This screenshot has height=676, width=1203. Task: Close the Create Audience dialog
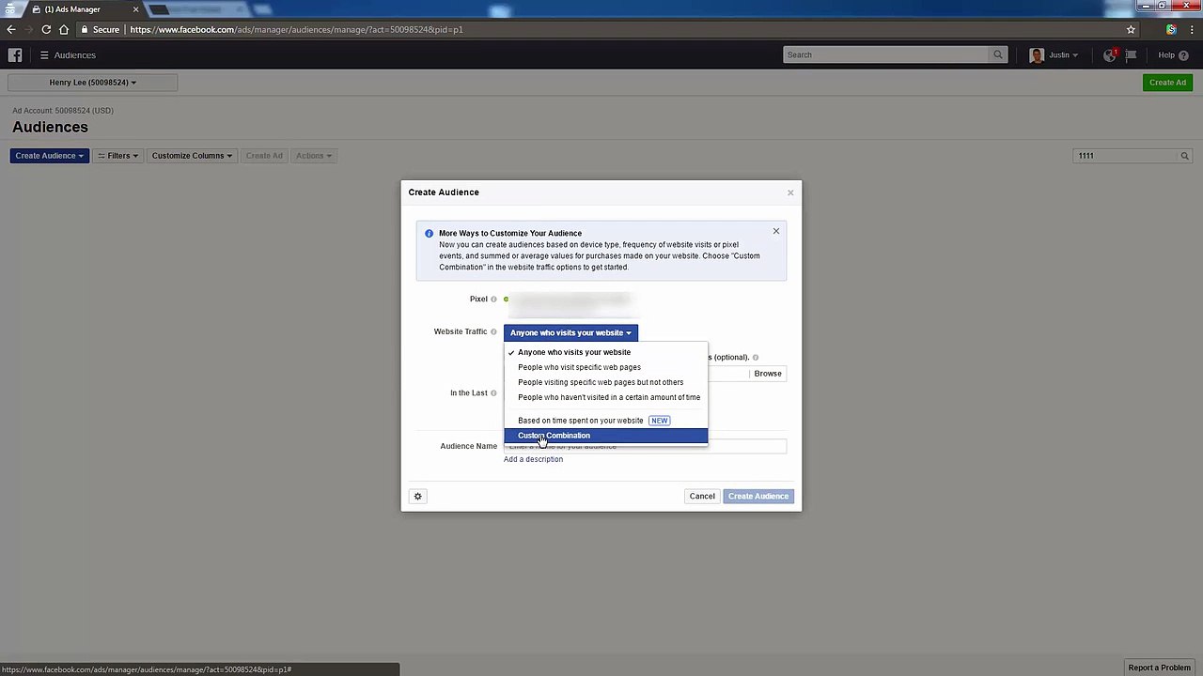click(790, 192)
